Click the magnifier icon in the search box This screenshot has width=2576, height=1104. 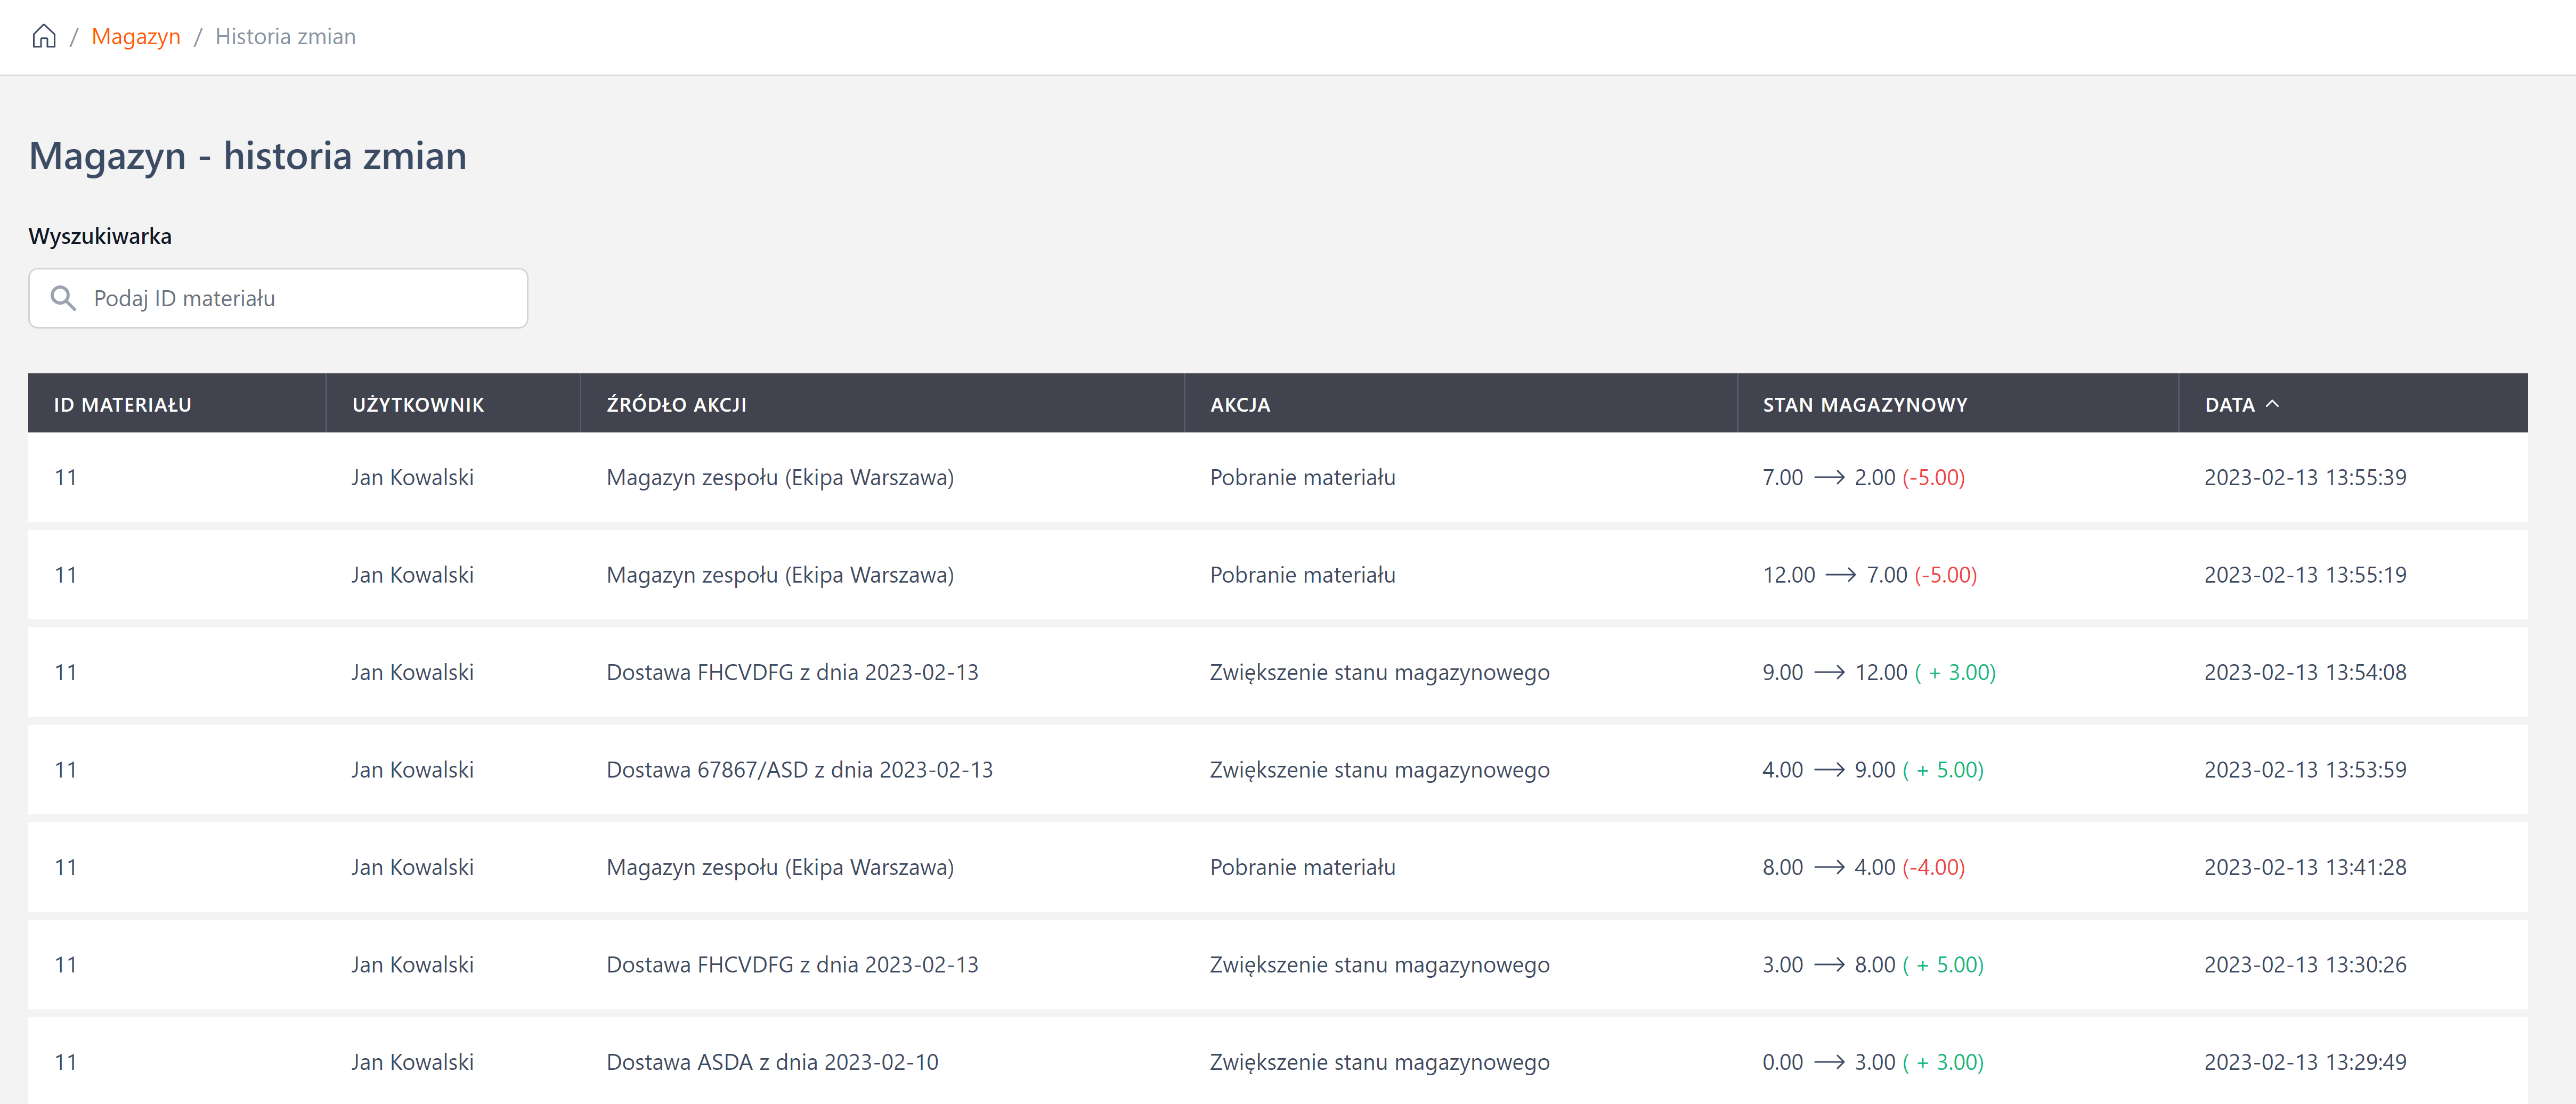point(63,298)
